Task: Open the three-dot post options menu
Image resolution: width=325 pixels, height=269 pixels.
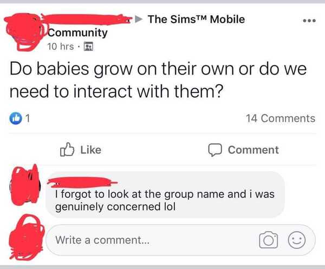Action: [x=309, y=21]
